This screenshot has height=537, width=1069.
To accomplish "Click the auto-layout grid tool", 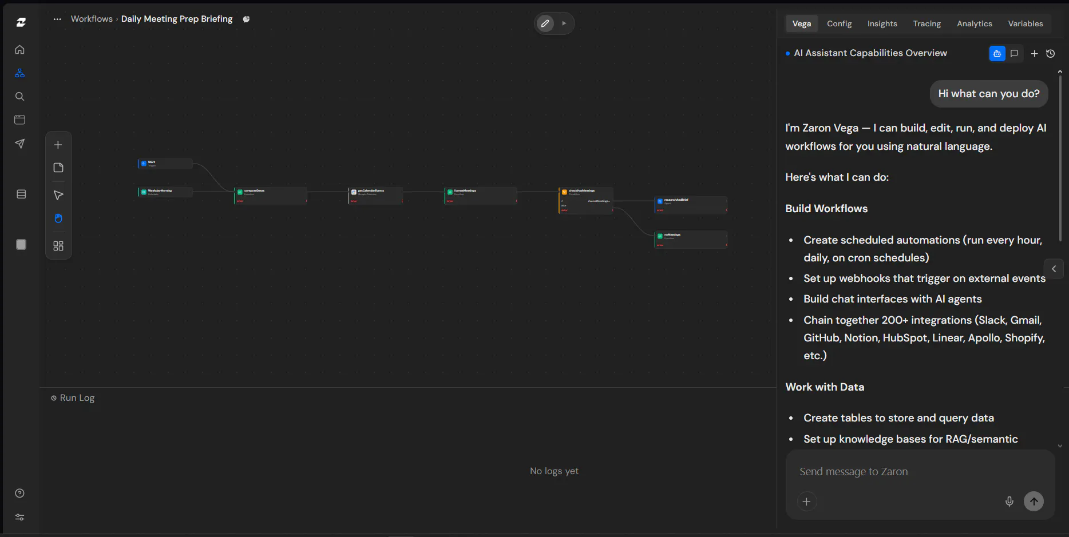I will [58, 246].
